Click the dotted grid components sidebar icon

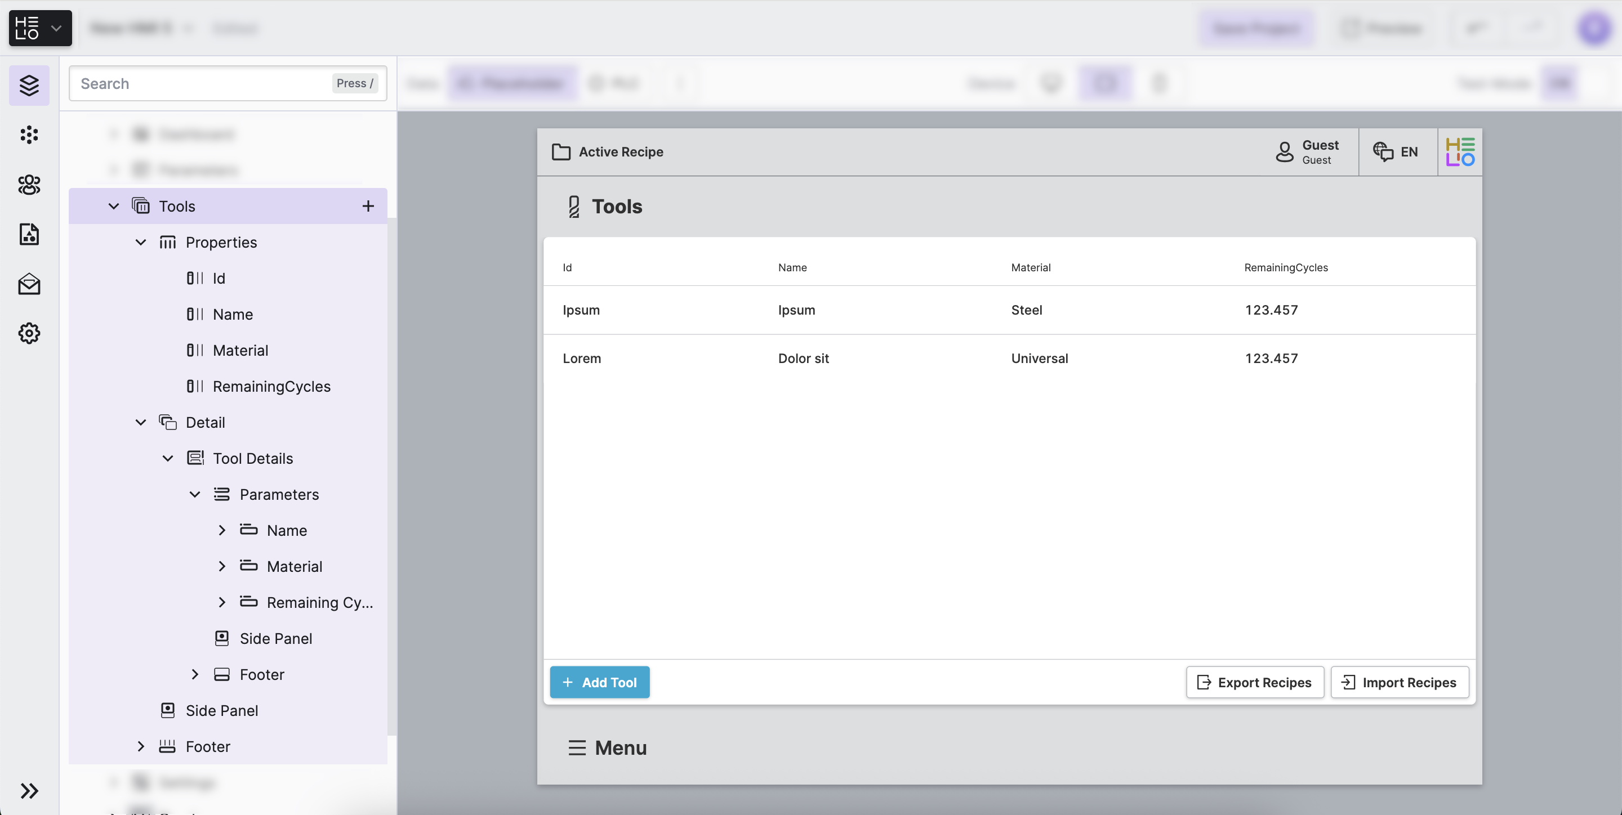29,135
